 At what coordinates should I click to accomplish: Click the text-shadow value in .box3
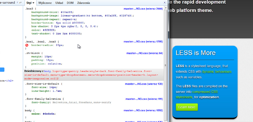pos(66,33)
